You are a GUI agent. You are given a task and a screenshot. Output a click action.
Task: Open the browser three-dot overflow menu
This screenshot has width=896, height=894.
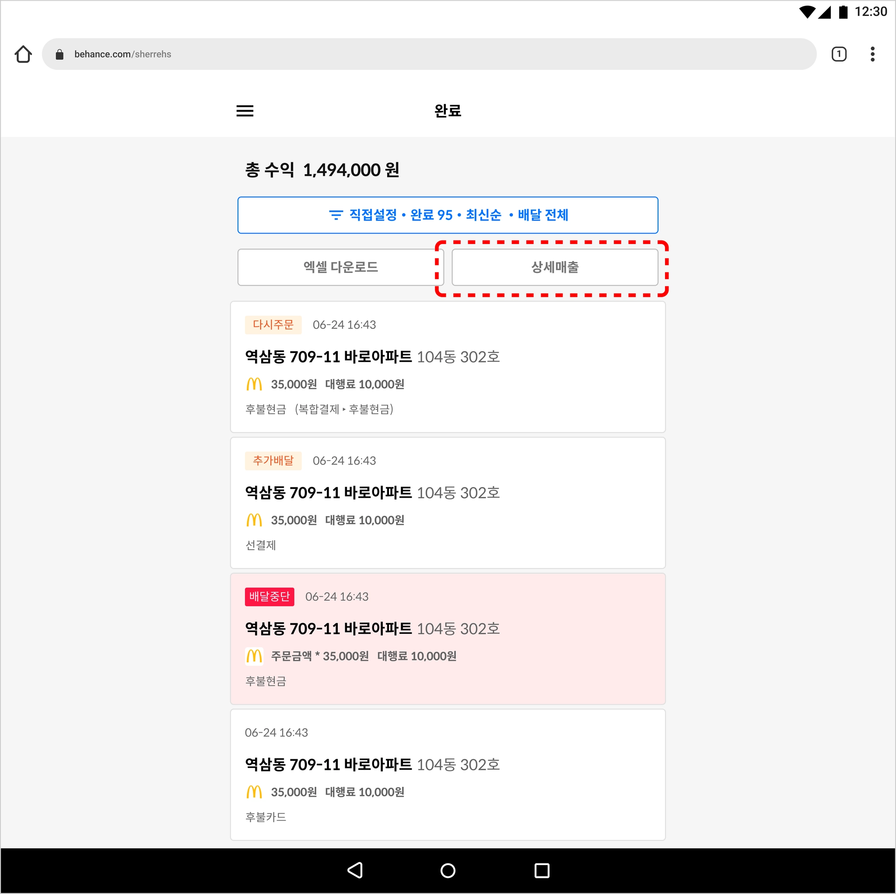pos(872,54)
